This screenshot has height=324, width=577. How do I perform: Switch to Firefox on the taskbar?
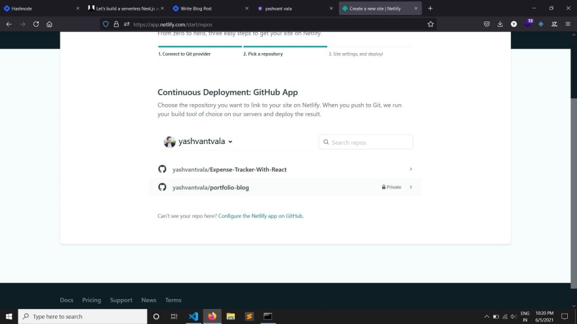pos(212,316)
